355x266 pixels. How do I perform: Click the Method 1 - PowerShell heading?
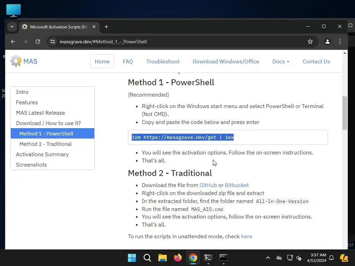click(171, 82)
